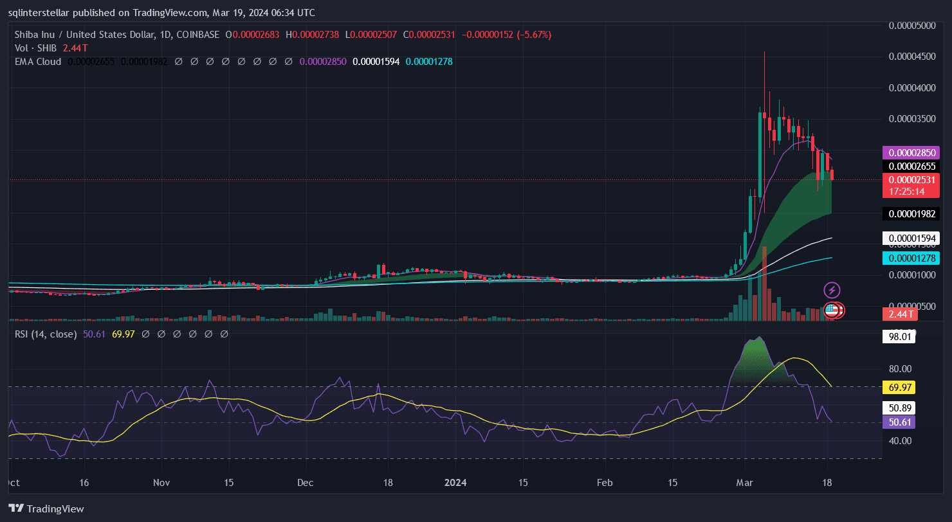The image size is (952, 522).
Task: Click the white 0.00001594 EMA price tag
Action: (913, 239)
